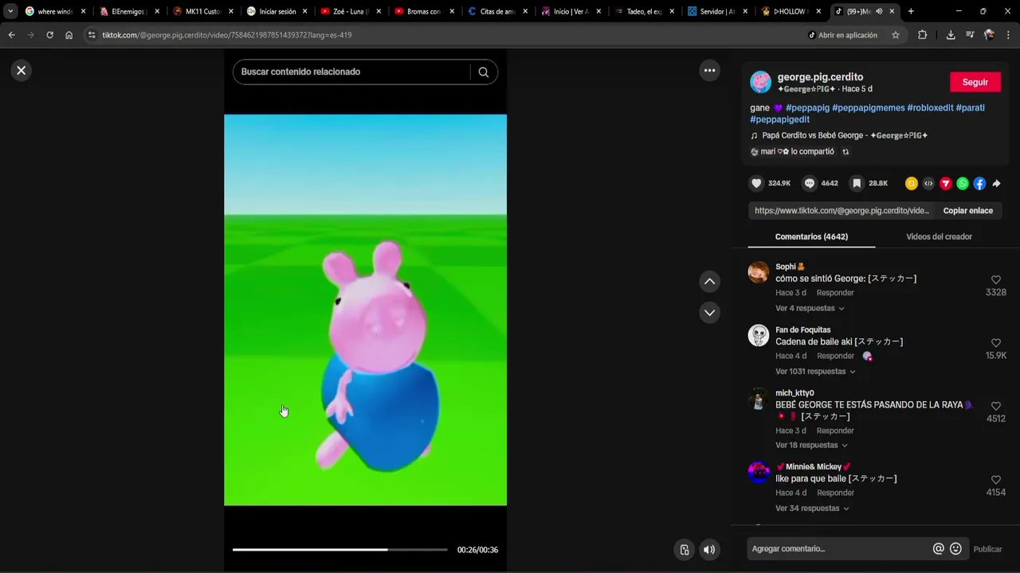The height and width of the screenshot is (573, 1020).
Task: Click 'Buscar contenido relacionado' search field
Action: (x=351, y=72)
